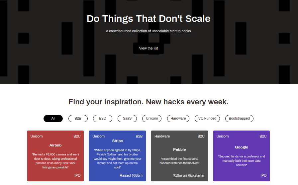Click the View the list button
This screenshot has height=185, width=298.
(x=149, y=48)
